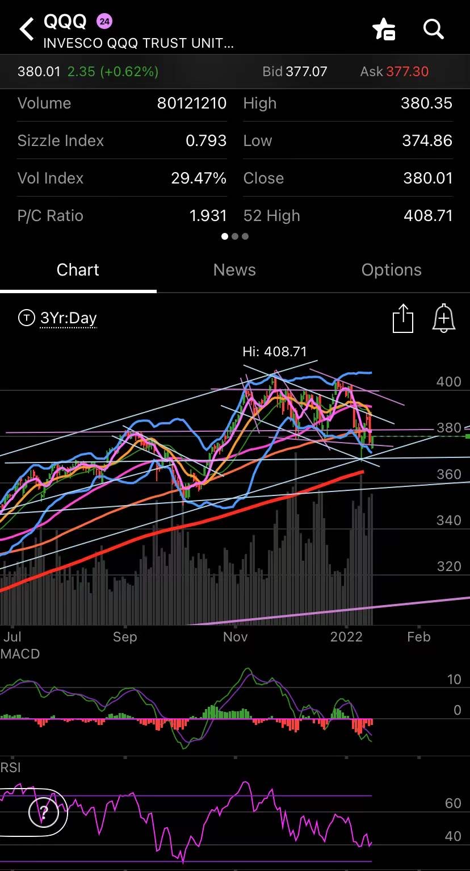Switch to the News tab
This screenshot has width=470, height=871.
[234, 270]
